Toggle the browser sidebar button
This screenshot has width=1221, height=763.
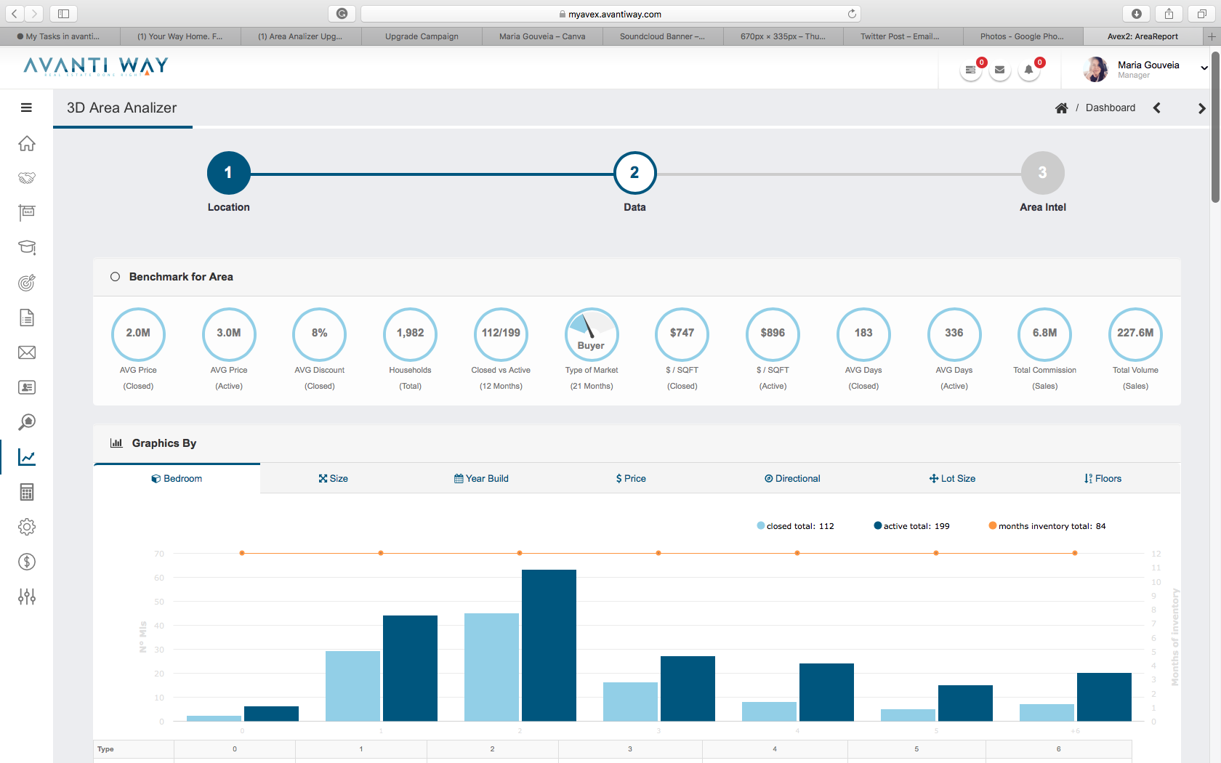click(63, 13)
